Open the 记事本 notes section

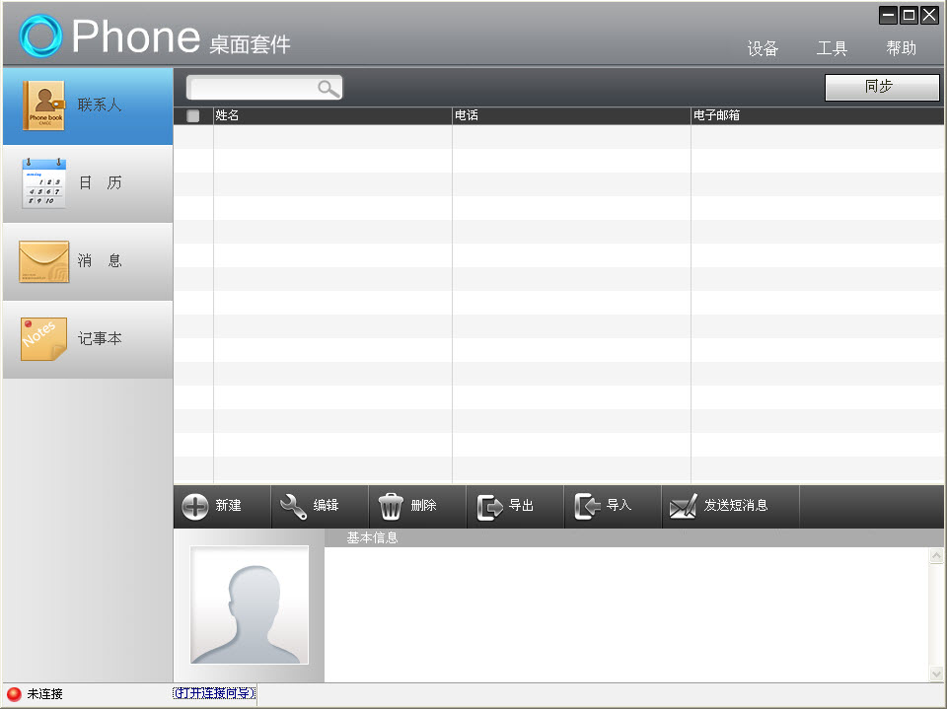tap(41, 338)
